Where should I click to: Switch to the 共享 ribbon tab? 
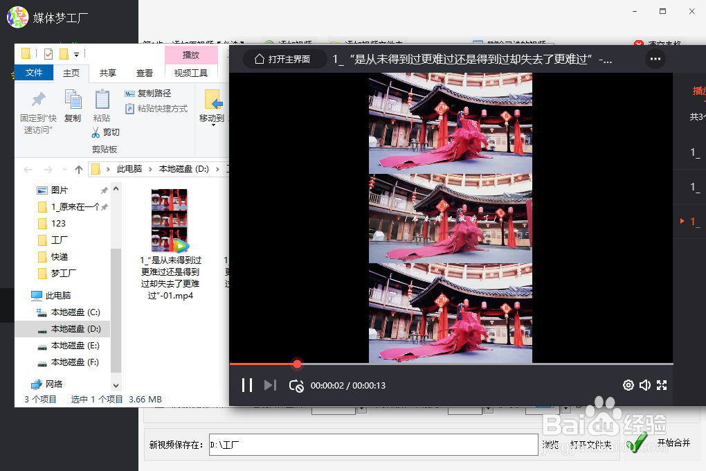(x=107, y=73)
